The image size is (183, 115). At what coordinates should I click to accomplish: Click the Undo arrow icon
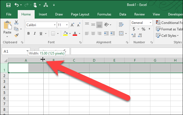pos(17,5)
